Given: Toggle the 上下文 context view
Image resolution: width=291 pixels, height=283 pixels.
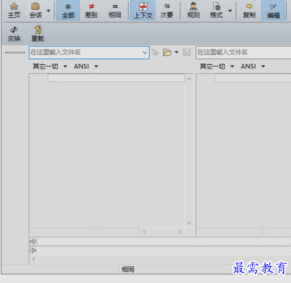Looking at the screenshot, I should (x=143, y=10).
